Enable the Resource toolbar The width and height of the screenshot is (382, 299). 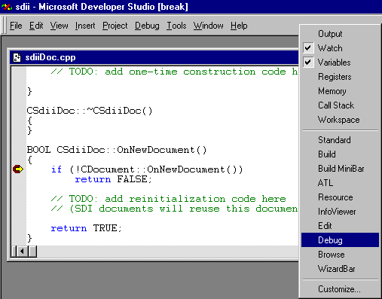[x=340, y=197]
